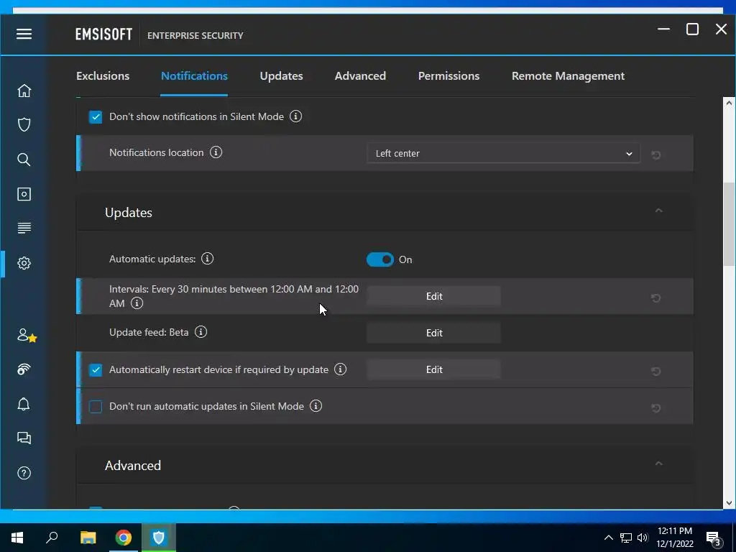The height and width of the screenshot is (552, 736).
Task: Show info for Automatic updates
Action: (x=208, y=259)
